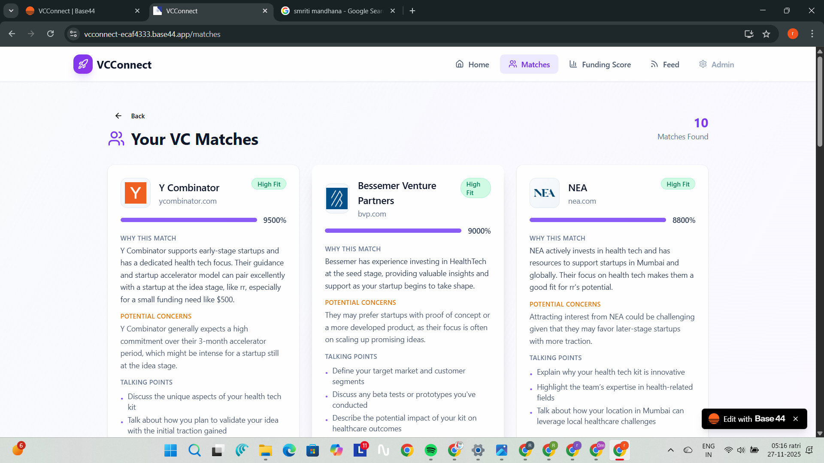Dismiss the Edit with Base44 banner
Viewport: 824px width, 463px height.
click(x=796, y=419)
